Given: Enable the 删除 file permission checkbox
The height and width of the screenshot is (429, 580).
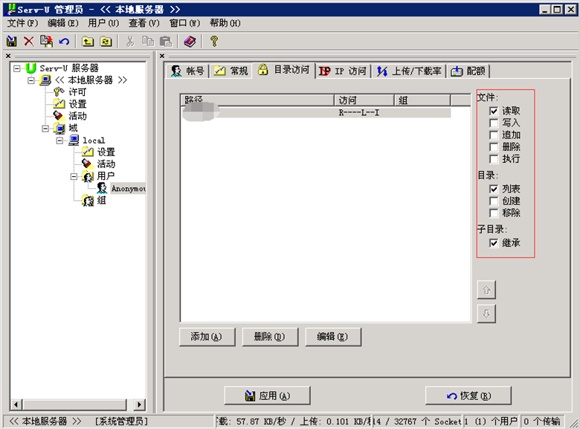Looking at the screenshot, I should [494, 146].
